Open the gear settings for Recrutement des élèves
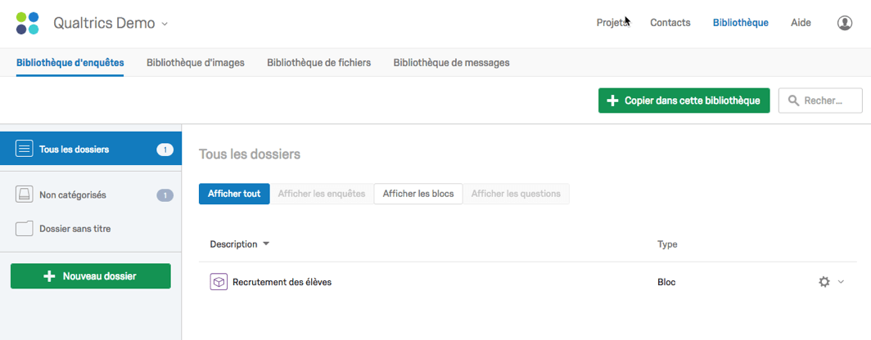871x340 pixels. pyautogui.click(x=824, y=282)
